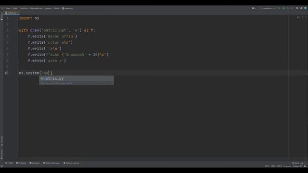
Task: Click the 'color a' write line
Action: coord(50,43)
